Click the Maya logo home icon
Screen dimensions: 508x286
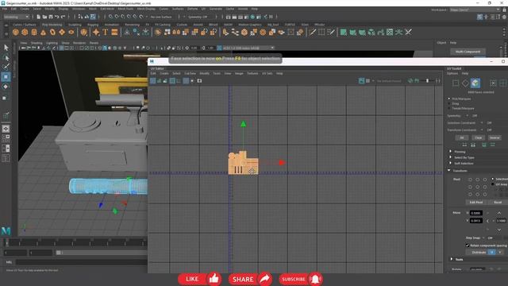6,230
